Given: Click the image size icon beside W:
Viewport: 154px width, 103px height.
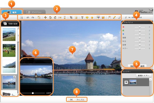Looking at the screenshot, I should coord(126,17).
